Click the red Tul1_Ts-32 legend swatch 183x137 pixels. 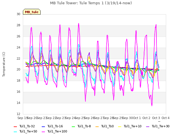[15, 127]
